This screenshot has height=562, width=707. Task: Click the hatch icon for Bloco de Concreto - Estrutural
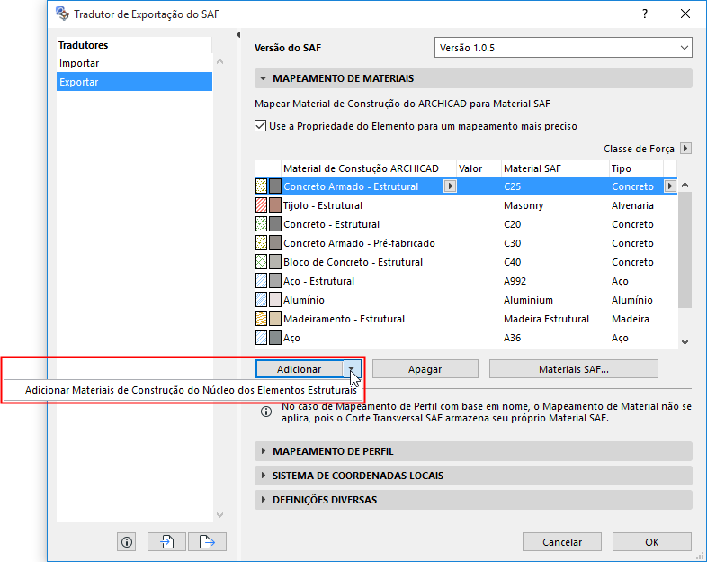coord(261,262)
